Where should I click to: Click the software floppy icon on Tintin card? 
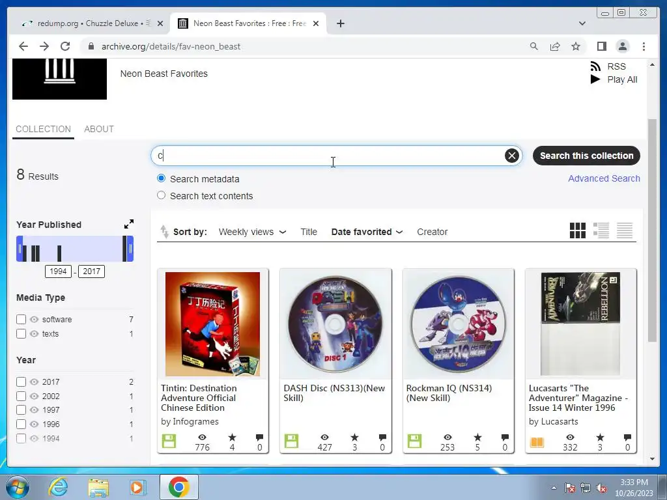point(169,441)
